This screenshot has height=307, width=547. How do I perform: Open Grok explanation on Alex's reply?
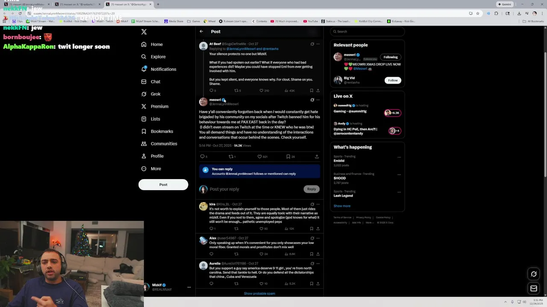tap(312, 238)
